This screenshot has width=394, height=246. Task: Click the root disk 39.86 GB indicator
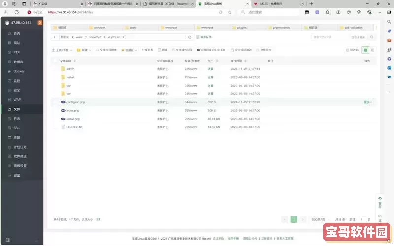click(211, 50)
